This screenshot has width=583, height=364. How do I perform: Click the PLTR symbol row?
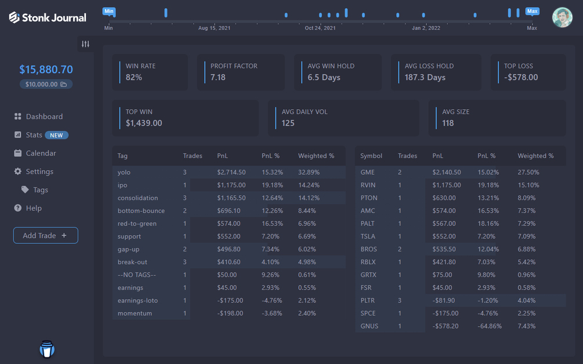coord(460,300)
